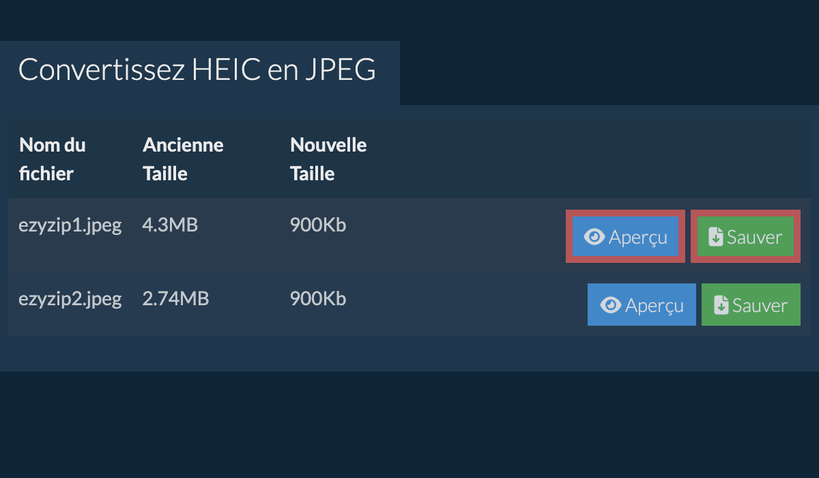819x478 pixels.
Task: Click the "Nom du fichier" column header
Action: click(x=53, y=159)
